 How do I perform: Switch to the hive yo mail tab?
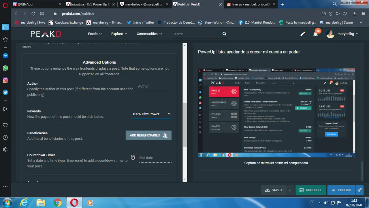click(x=251, y=4)
